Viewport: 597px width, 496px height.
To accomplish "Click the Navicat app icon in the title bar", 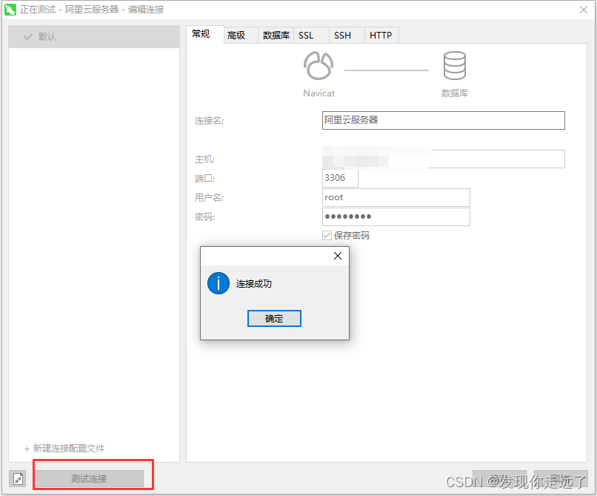I will [x=10, y=10].
